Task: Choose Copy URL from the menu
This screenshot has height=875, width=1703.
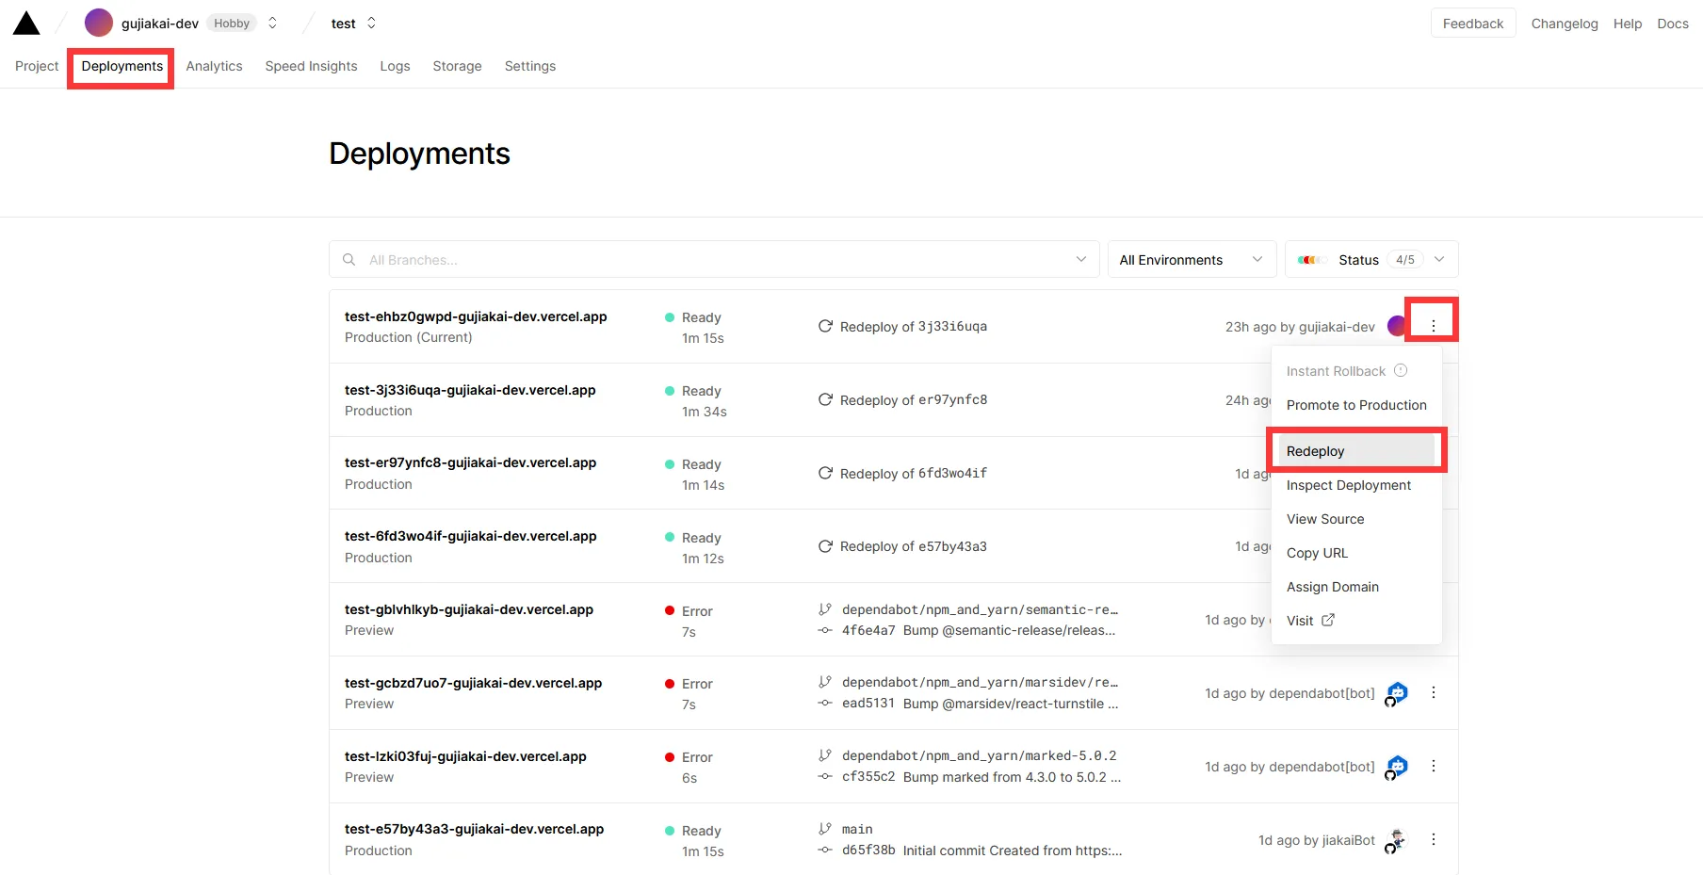Action: click(1356, 553)
